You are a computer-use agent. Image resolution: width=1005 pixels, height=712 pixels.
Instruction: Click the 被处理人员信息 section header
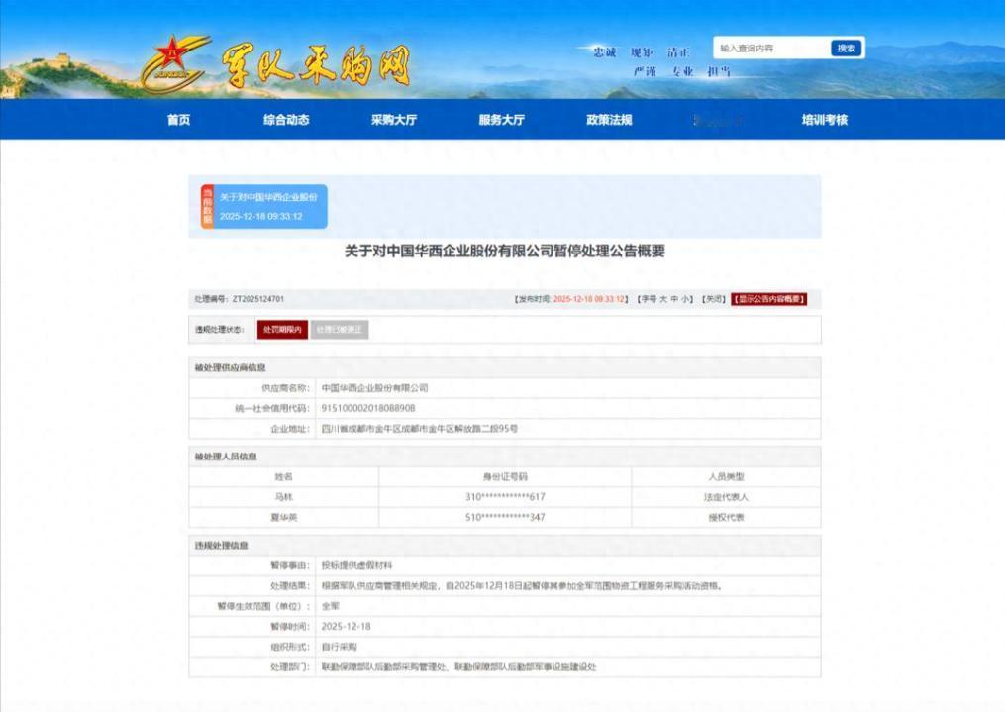point(226,457)
